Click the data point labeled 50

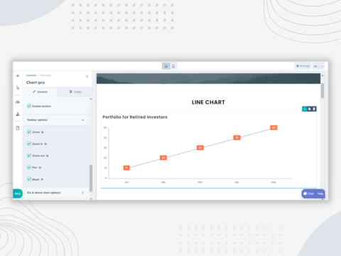(x=274, y=127)
